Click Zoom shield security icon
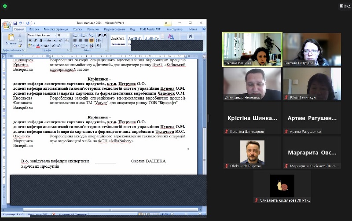Image resolution: width=352 pixels, height=221 pixels. [x=5, y=6]
